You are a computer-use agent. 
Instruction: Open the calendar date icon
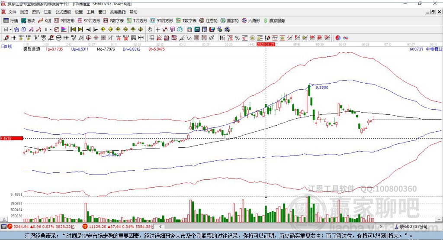(189, 29)
